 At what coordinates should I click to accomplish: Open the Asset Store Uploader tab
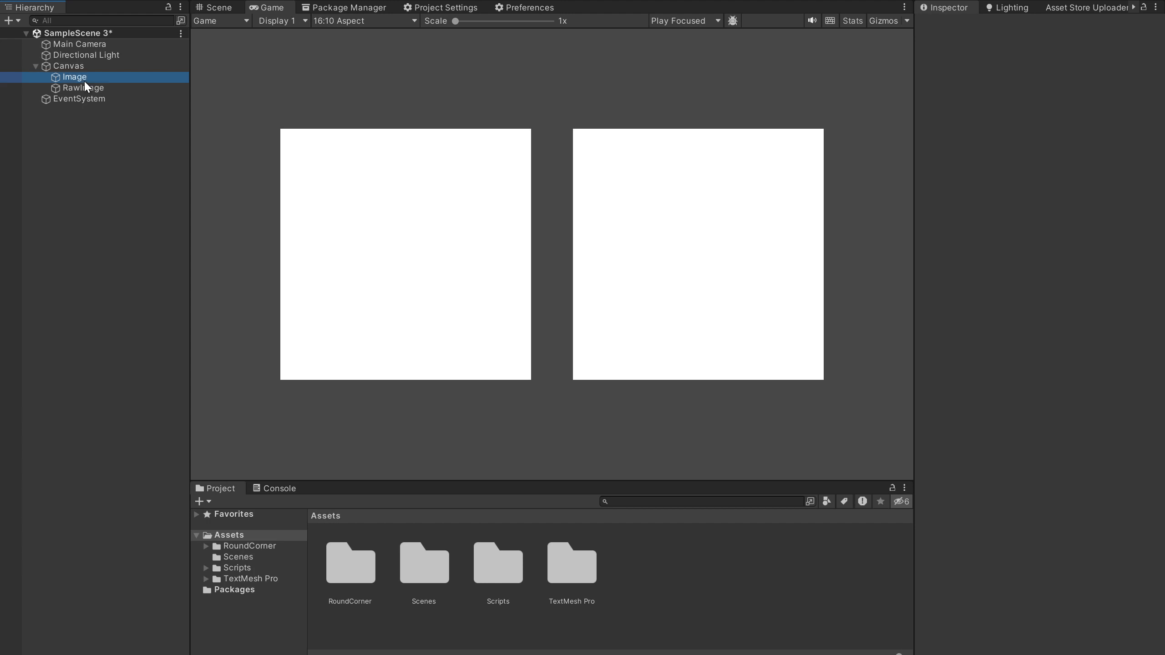[x=1087, y=7]
